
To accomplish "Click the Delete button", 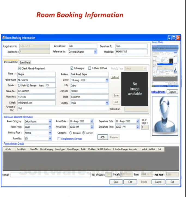I will (144, 182).
